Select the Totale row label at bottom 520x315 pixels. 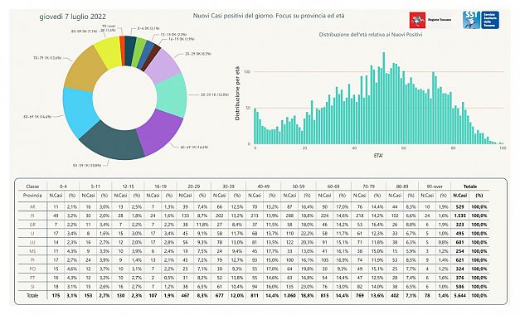(32, 295)
